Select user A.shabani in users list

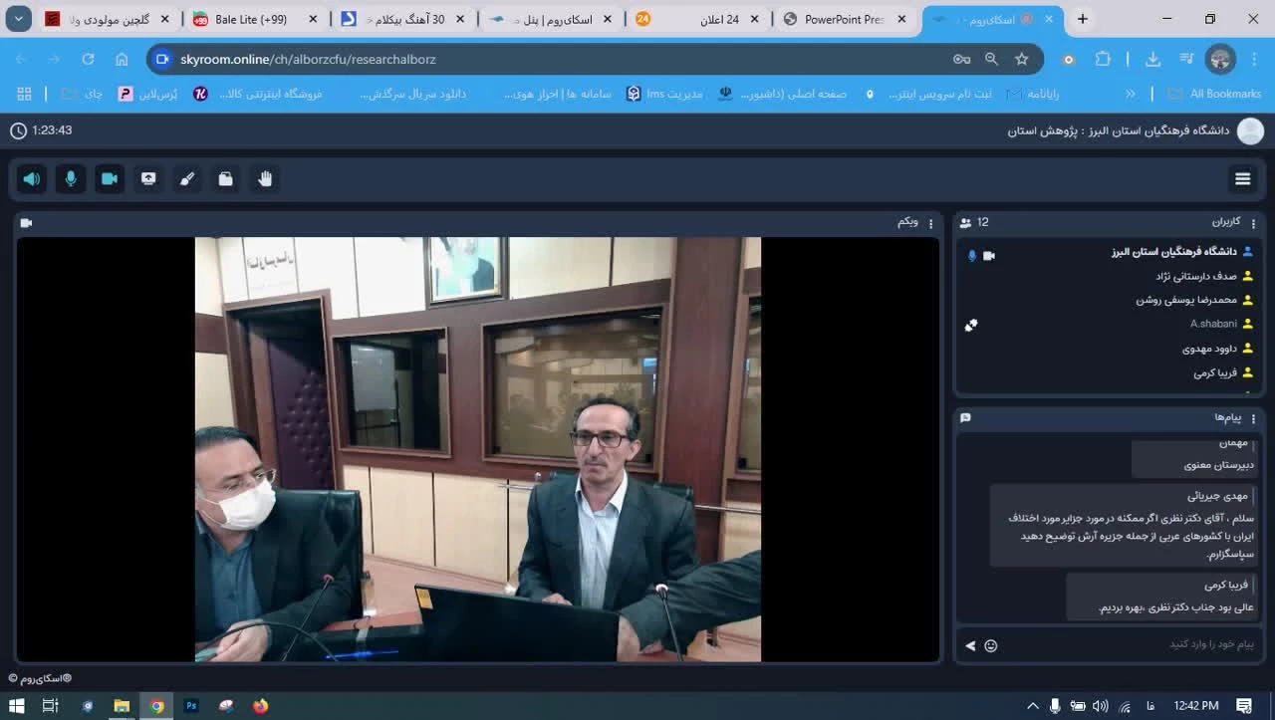point(1213,324)
